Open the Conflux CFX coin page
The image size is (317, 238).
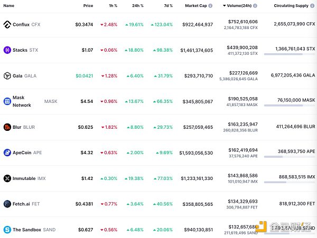click(21, 25)
